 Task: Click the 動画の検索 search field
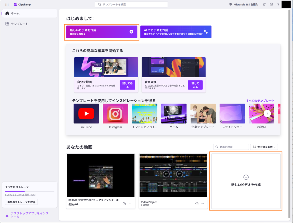[231, 147]
